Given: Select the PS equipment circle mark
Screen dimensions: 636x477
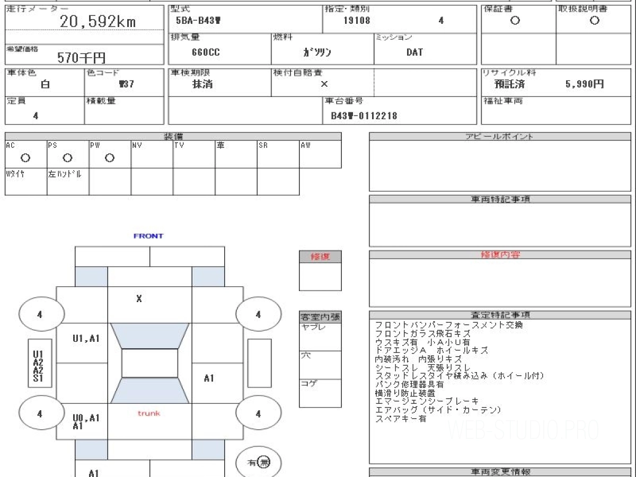Looking at the screenshot, I should coord(67,158).
